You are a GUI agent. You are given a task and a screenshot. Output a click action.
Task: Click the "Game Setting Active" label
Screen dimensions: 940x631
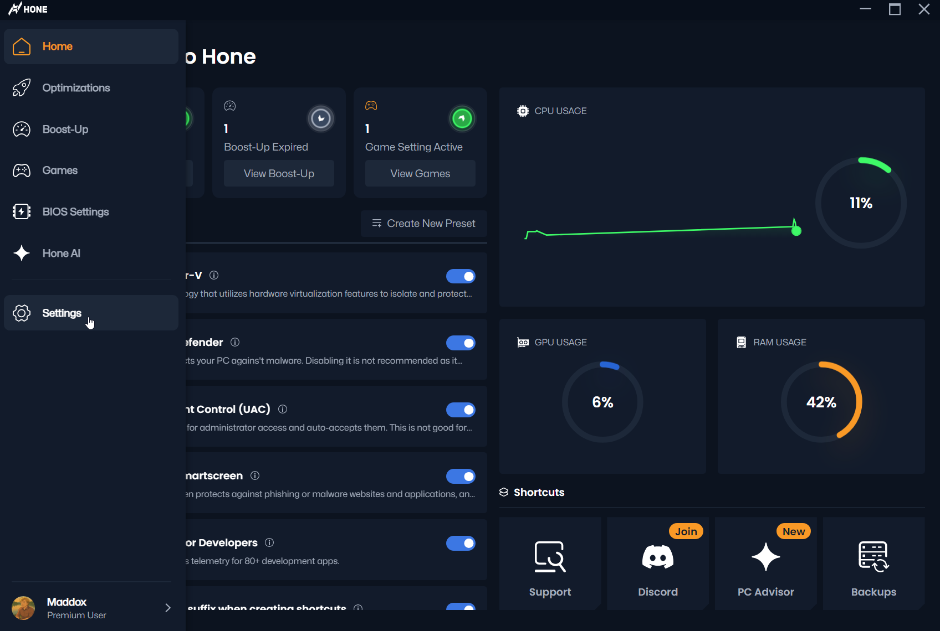pyautogui.click(x=414, y=147)
